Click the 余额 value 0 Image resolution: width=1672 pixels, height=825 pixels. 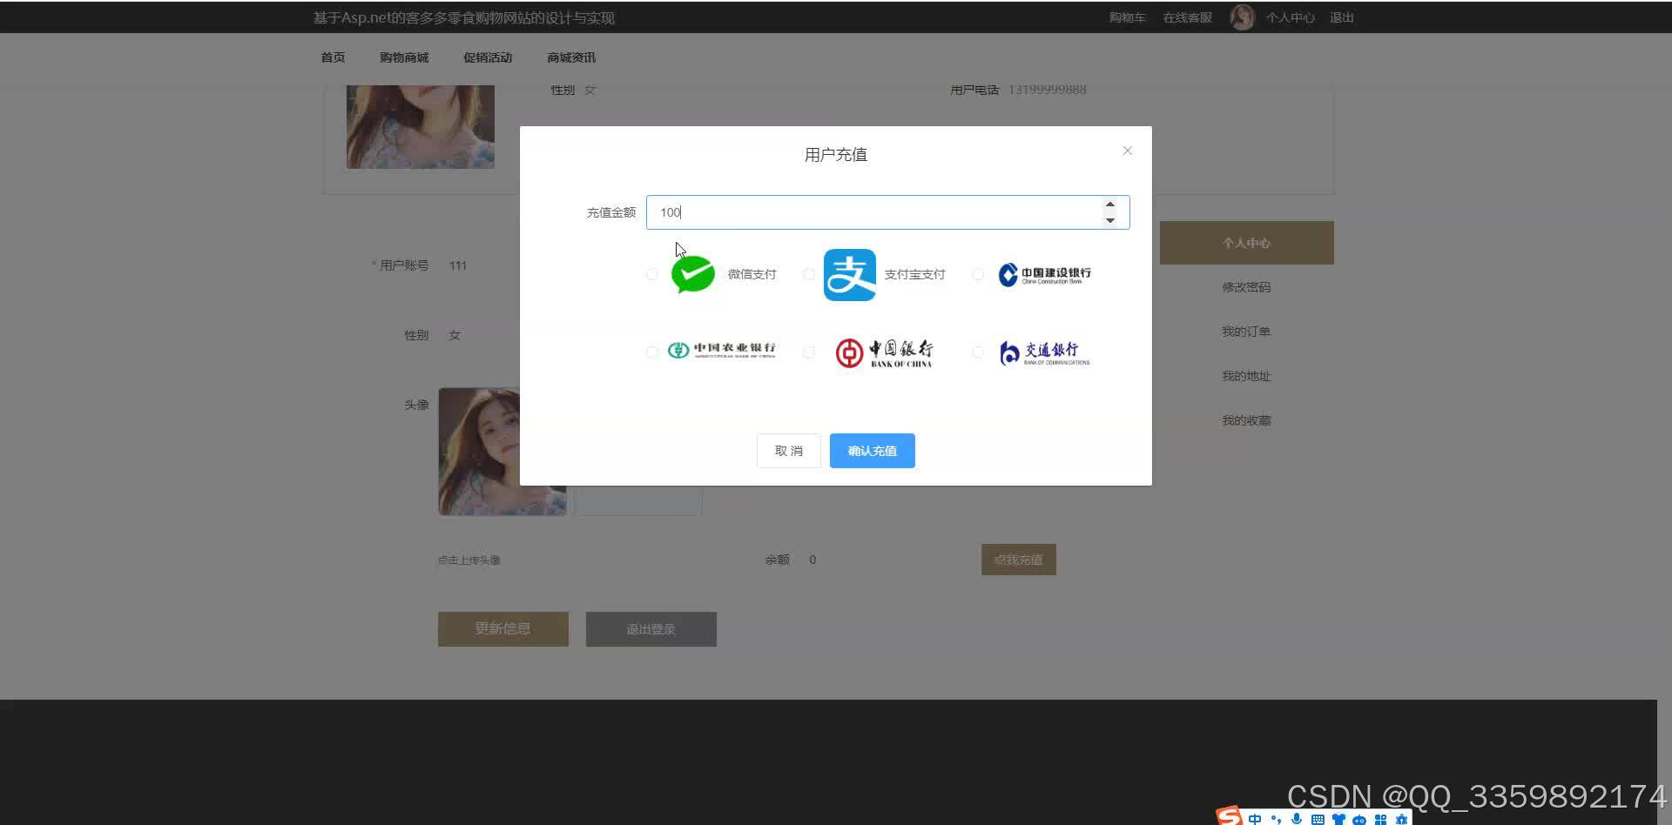click(812, 560)
